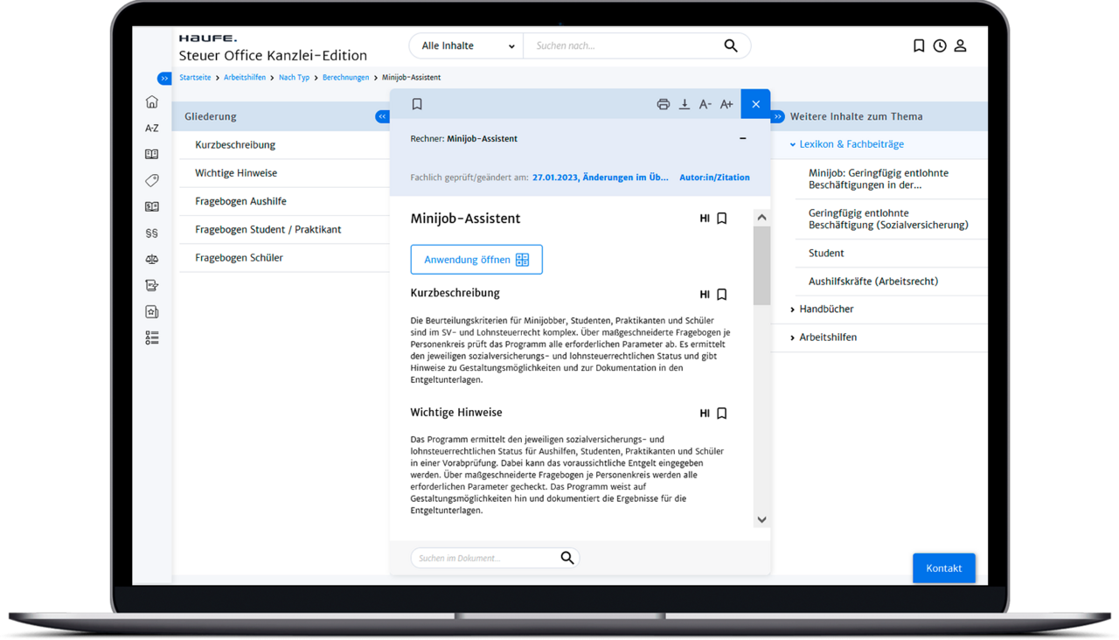
Task: Decrease font size with the A- icon
Action: click(705, 103)
